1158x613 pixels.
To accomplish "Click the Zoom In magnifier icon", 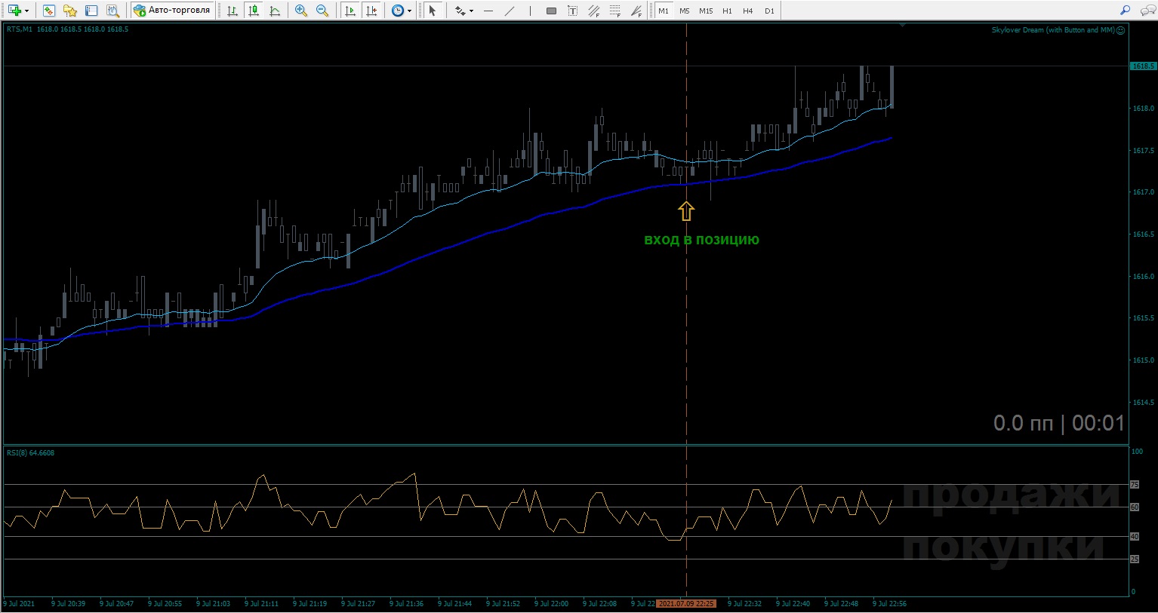I will tap(300, 11).
